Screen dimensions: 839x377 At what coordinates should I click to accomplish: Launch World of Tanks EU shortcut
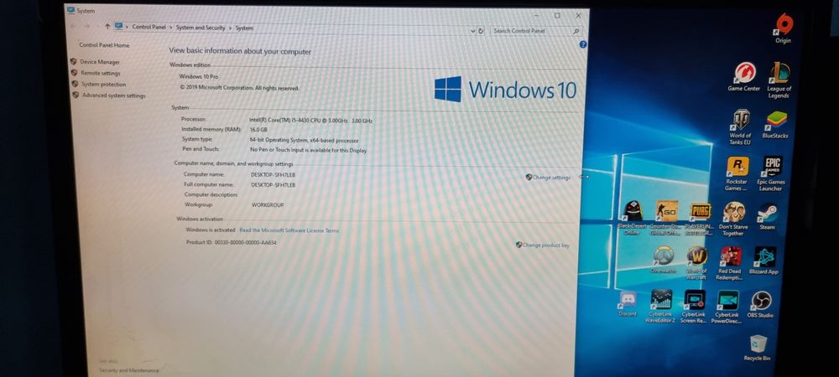coord(741,127)
